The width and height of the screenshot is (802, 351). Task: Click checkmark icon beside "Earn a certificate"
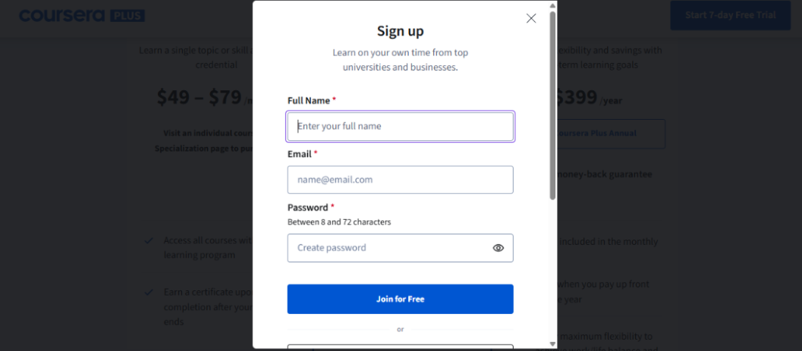click(149, 292)
